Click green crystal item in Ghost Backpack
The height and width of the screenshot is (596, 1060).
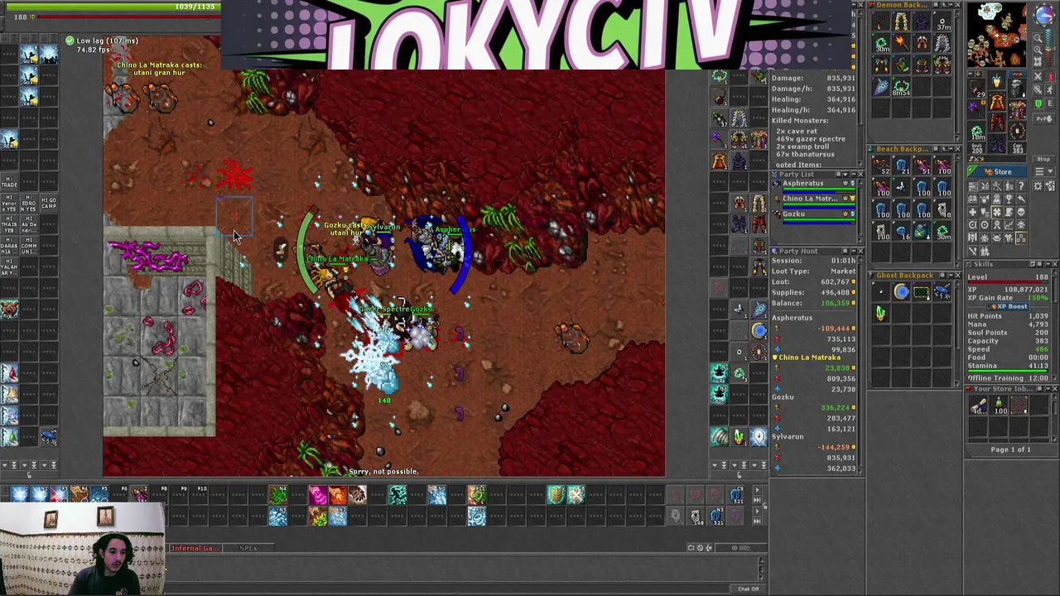(881, 313)
